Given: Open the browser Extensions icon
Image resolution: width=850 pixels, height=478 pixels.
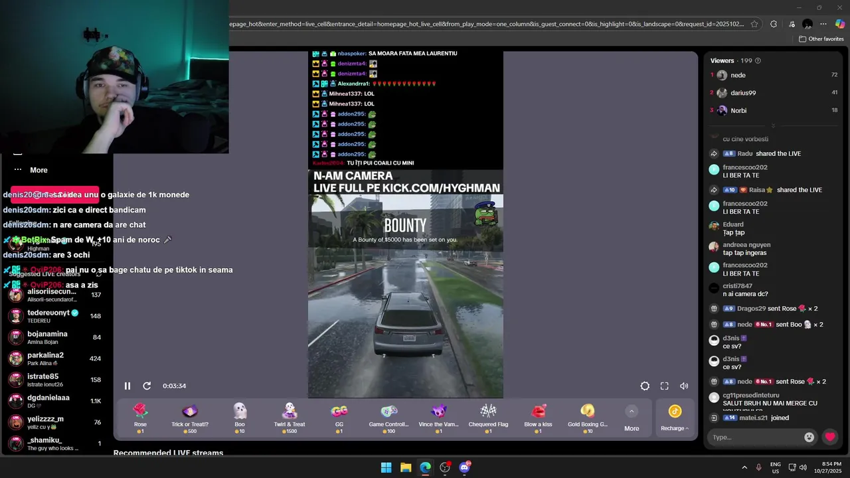Looking at the screenshot, I should coord(774,24).
